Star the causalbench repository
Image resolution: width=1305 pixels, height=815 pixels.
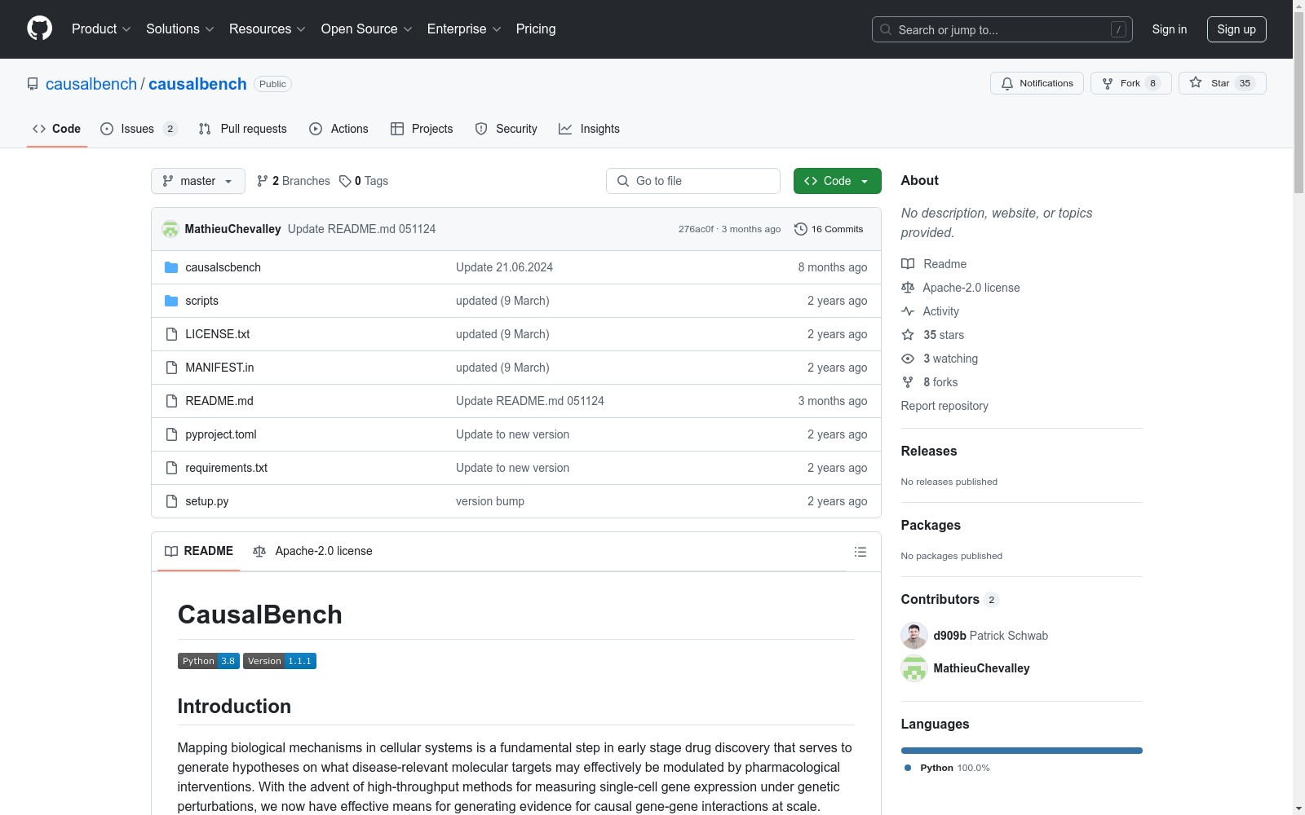(x=1222, y=83)
